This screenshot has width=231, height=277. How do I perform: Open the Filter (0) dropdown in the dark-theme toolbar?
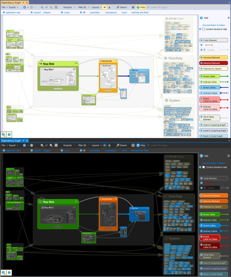click(84, 145)
